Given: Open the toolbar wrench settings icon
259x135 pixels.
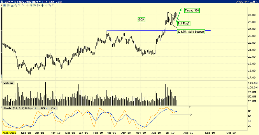Looking at the screenshot, I should (x=50, y=5).
